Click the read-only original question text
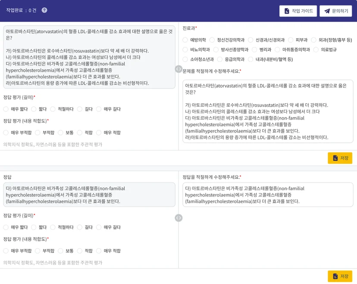The width and height of the screenshot is (357, 284). (x=89, y=57)
